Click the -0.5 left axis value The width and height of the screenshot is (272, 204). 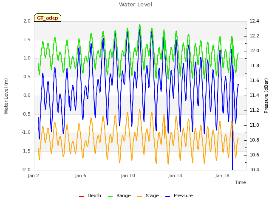[x=26, y=114]
